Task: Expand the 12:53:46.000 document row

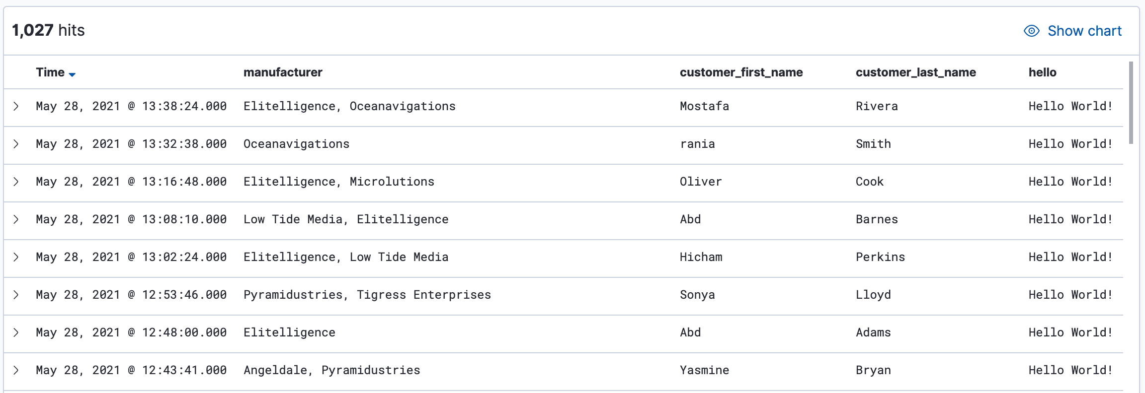Action: [x=16, y=295]
